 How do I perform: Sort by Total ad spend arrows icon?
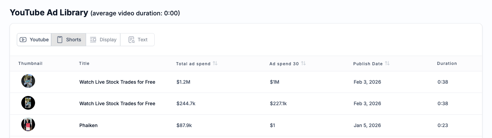(x=215, y=63)
